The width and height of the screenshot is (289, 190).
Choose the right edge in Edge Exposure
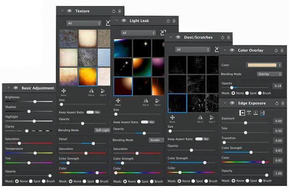[x=262, y=113]
